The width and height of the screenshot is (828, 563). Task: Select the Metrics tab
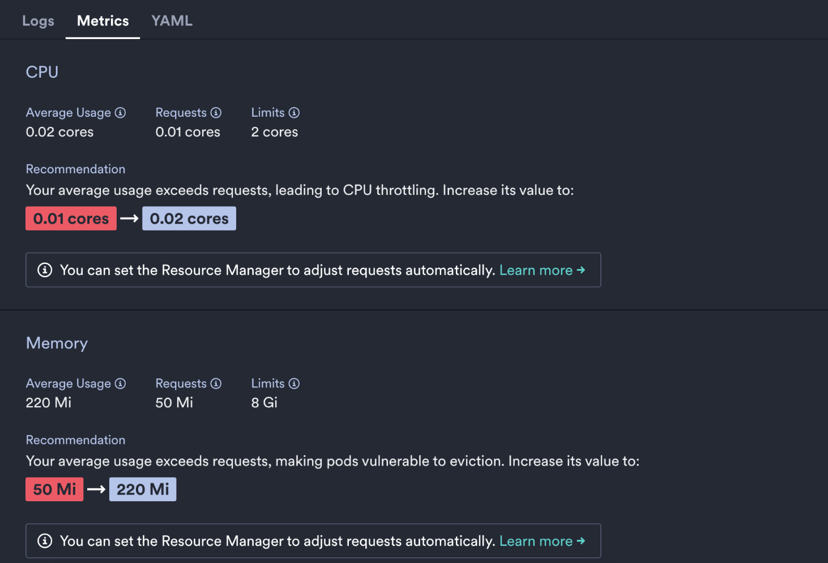click(103, 20)
